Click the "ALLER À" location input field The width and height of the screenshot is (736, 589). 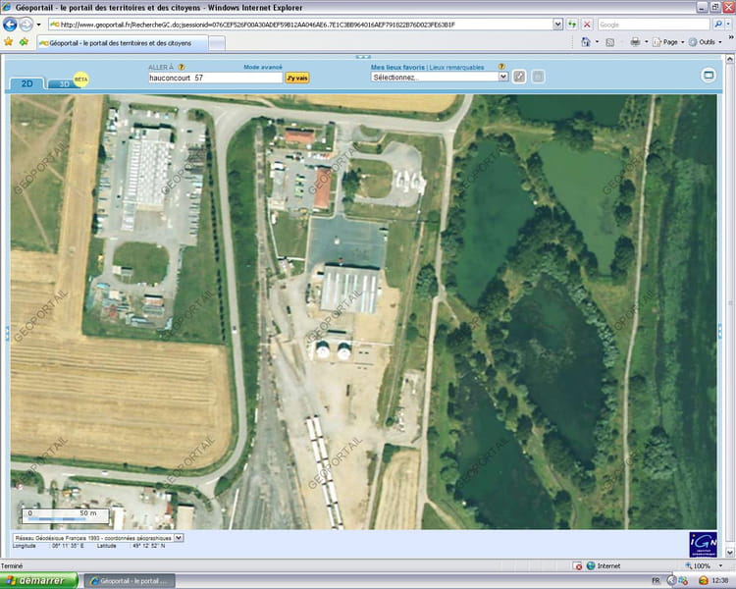tap(215, 77)
